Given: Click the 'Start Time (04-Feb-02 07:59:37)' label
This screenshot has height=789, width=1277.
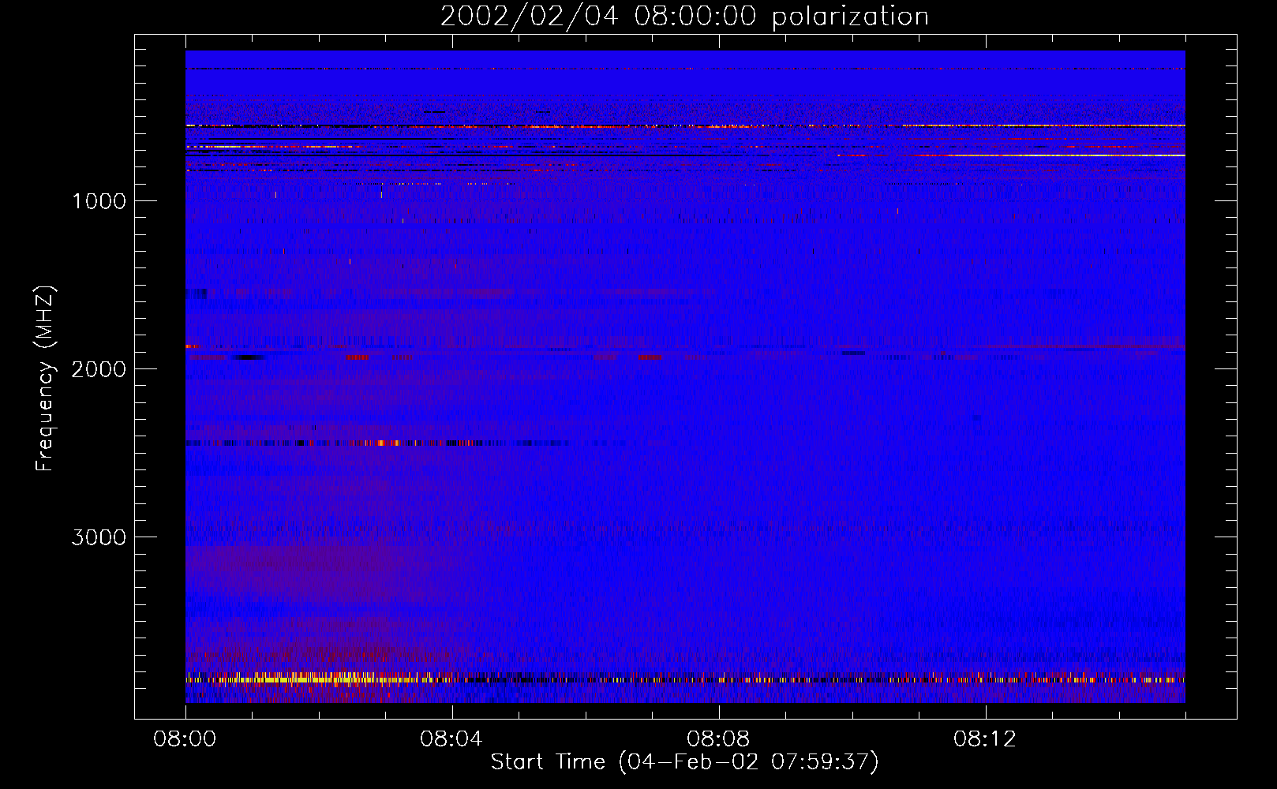Looking at the screenshot, I should (x=684, y=761).
